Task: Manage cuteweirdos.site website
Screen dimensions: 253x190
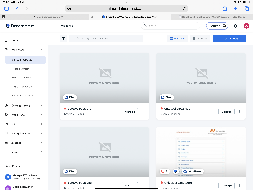Action: [130, 186]
